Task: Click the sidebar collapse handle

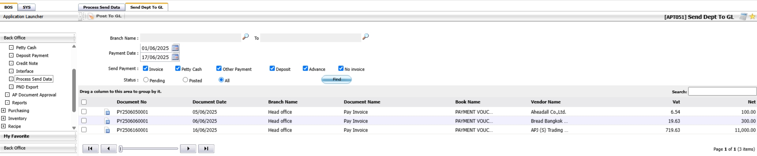Action: coord(80,17)
